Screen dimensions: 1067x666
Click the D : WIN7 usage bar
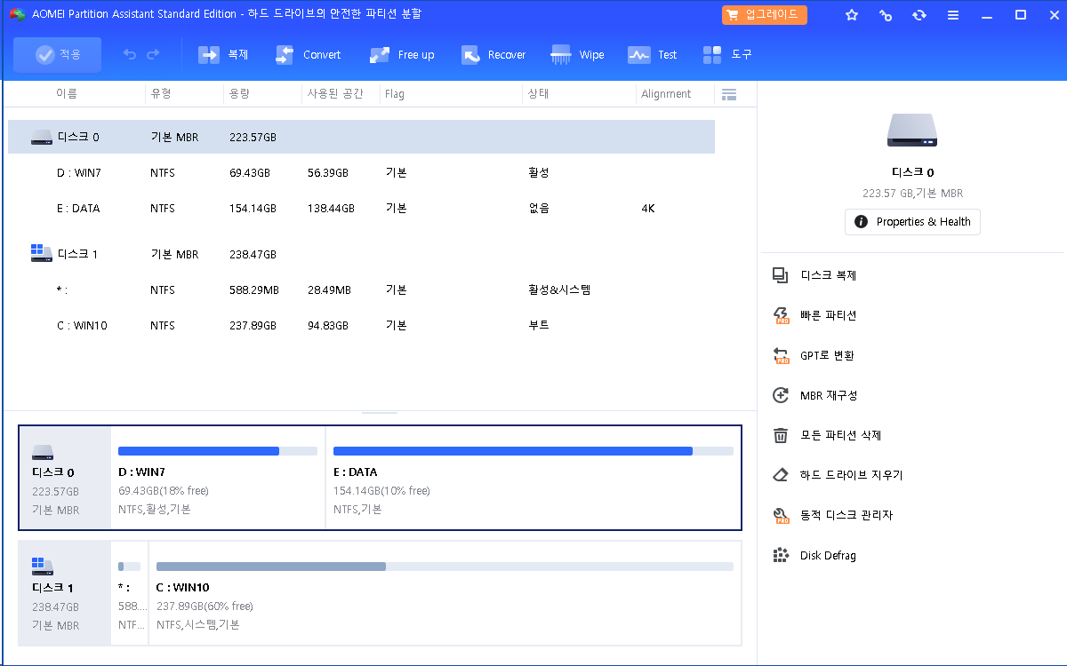(x=218, y=451)
